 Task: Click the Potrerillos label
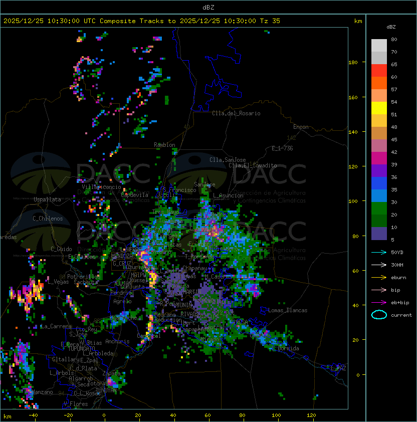pyautogui.click(x=84, y=276)
